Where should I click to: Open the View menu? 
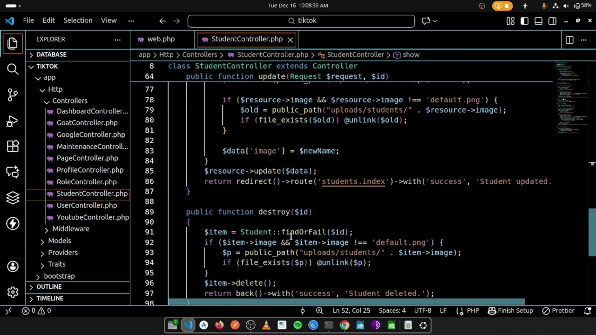tap(108, 21)
